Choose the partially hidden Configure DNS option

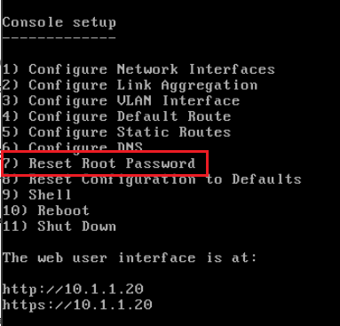coord(73,147)
